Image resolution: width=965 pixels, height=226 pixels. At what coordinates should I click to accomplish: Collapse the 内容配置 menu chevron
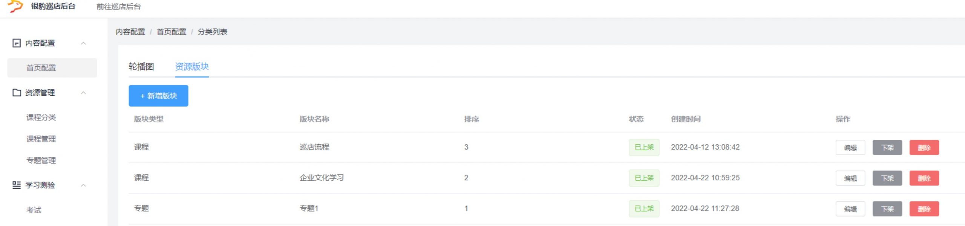pyautogui.click(x=83, y=43)
